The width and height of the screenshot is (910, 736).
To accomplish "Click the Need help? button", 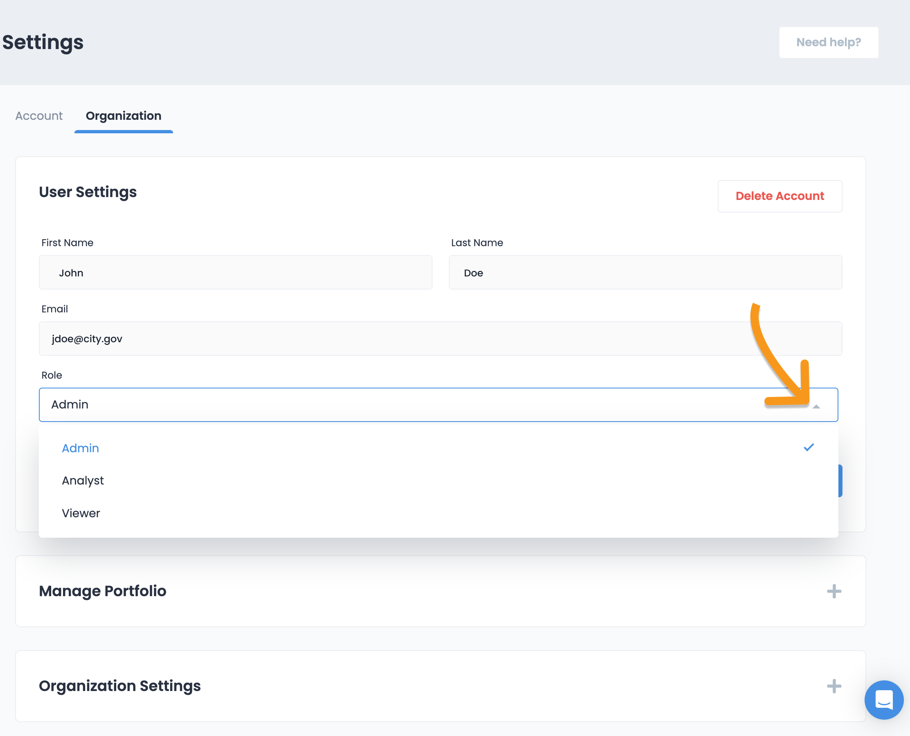I will coord(828,43).
